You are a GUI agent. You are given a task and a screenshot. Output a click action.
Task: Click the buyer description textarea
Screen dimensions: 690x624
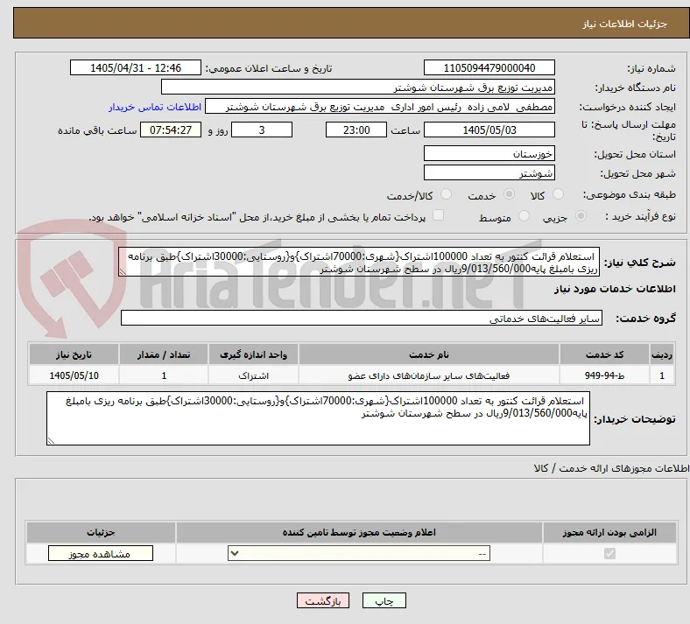point(318,418)
